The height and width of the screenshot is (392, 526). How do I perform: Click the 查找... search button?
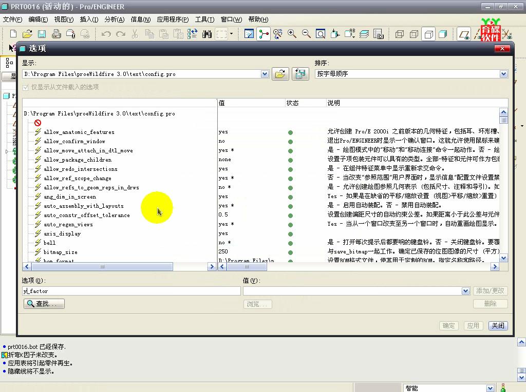coord(44,304)
